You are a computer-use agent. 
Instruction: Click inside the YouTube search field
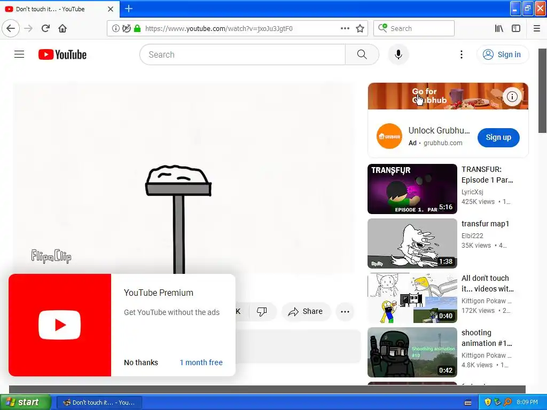pos(243,54)
